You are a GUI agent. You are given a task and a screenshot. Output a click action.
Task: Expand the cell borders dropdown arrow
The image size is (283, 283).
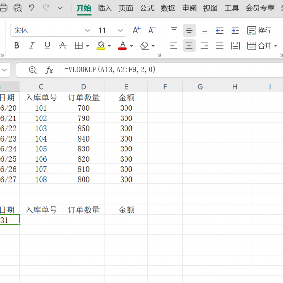88,46
